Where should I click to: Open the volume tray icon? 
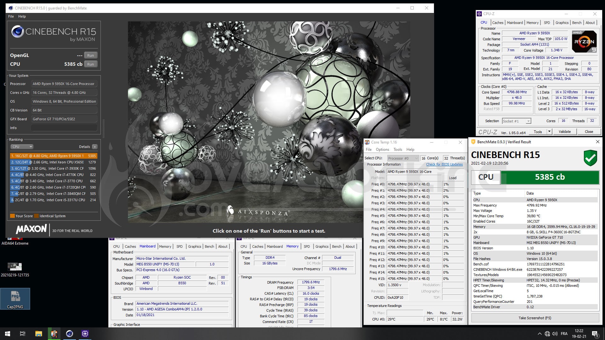click(555, 334)
